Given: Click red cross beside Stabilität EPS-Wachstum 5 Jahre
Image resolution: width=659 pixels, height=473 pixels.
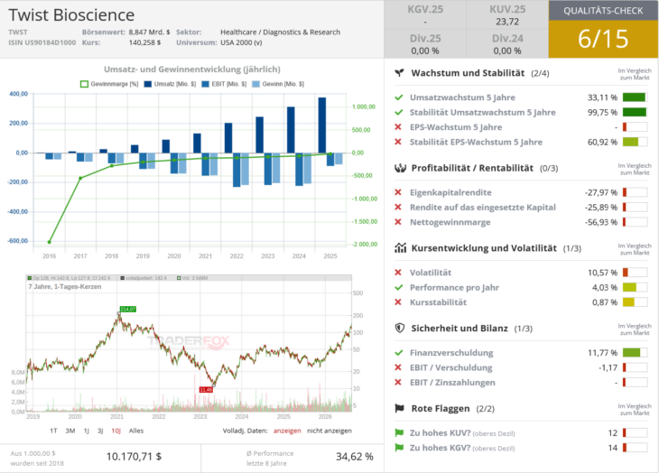Looking at the screenshot, I should (x=398, y=142).
